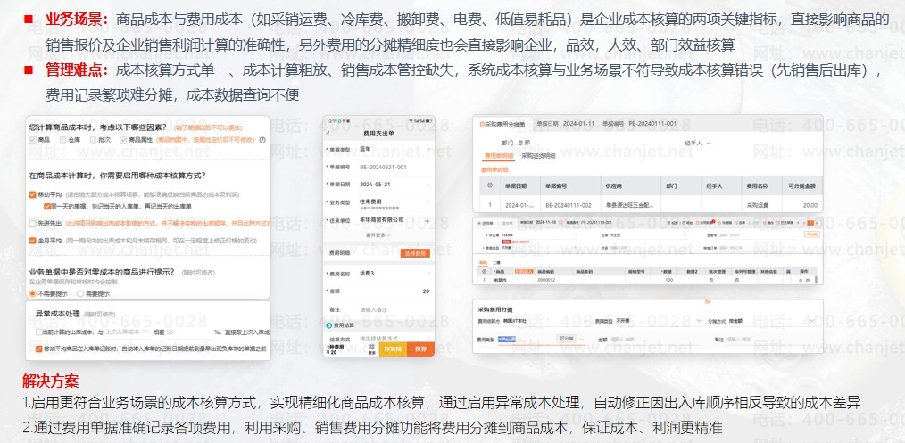
Task: Select the 需要提示 radio option
Action: [x=80, y=293]
